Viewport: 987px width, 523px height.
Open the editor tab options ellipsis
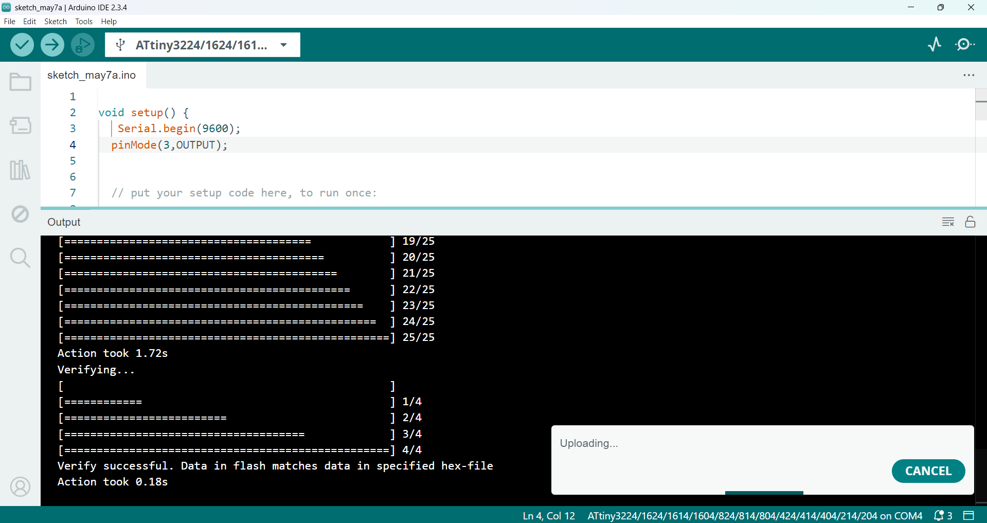pos(969,75)
